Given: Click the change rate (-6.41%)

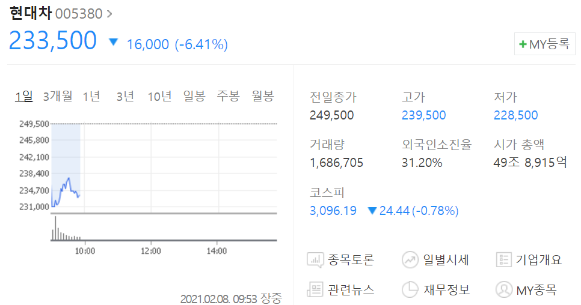Looking at the screenshot, I should pyautogui.click(x=201, y=45).
